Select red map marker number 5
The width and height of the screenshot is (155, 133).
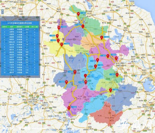[102, 38]
